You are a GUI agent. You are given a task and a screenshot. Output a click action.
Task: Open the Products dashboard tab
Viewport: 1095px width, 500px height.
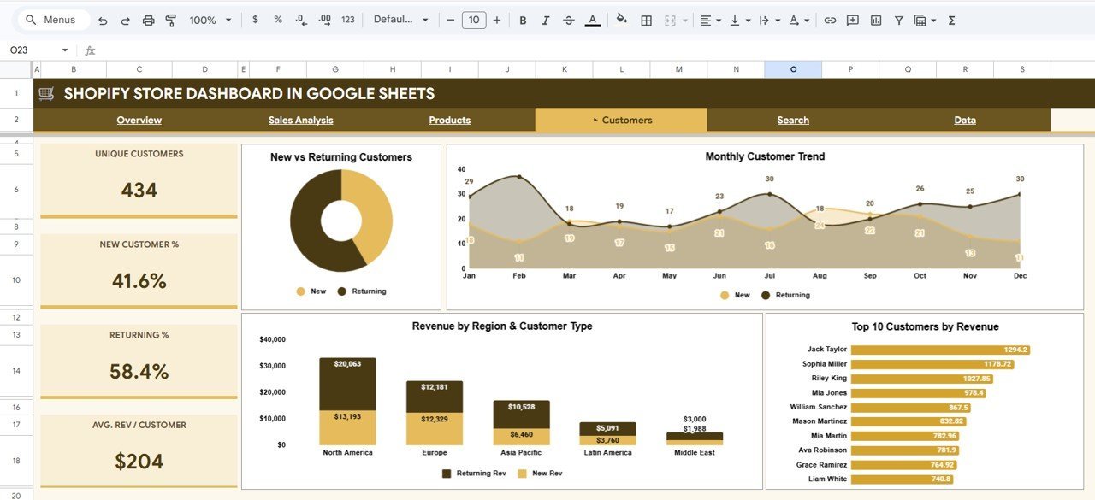(x=449, y=120)
